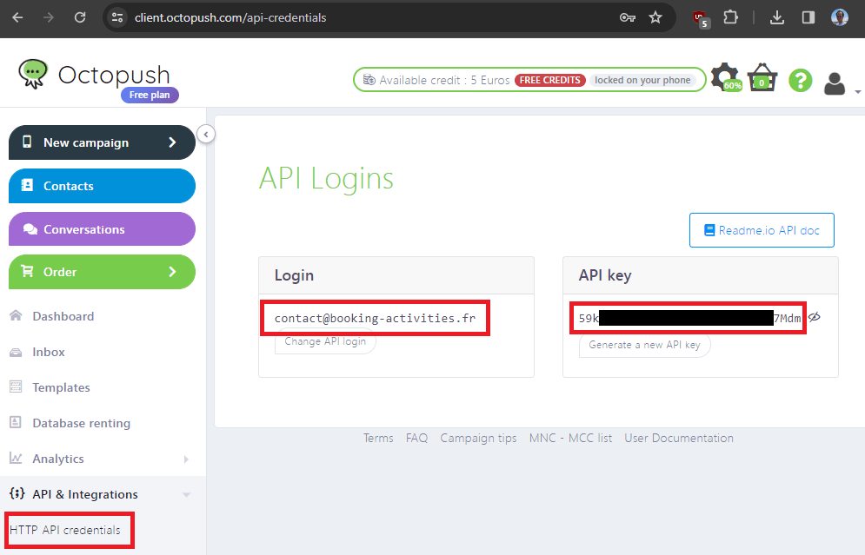The height and width of the screenshot is (555, 865).
Task: Collapse the left sidebar
Action: point(206,134)
